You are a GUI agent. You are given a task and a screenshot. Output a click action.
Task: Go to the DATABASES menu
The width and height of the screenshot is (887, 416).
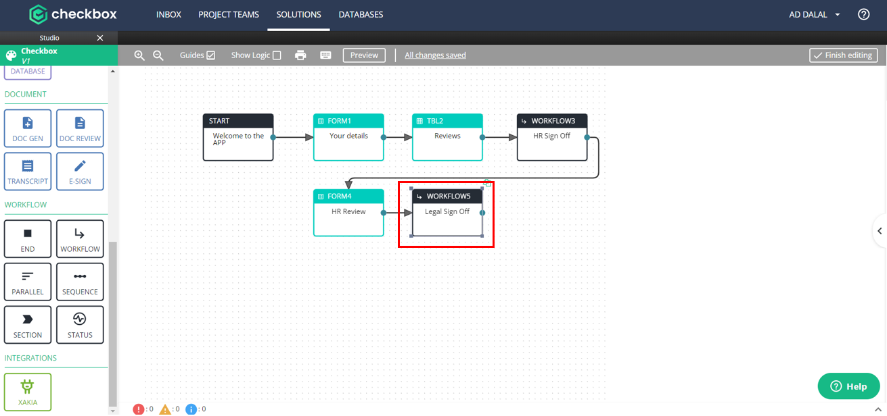pos(361,14)
